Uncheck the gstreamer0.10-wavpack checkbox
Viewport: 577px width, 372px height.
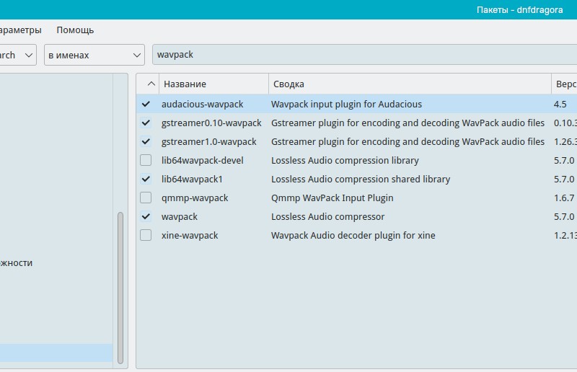click(146, 123)
